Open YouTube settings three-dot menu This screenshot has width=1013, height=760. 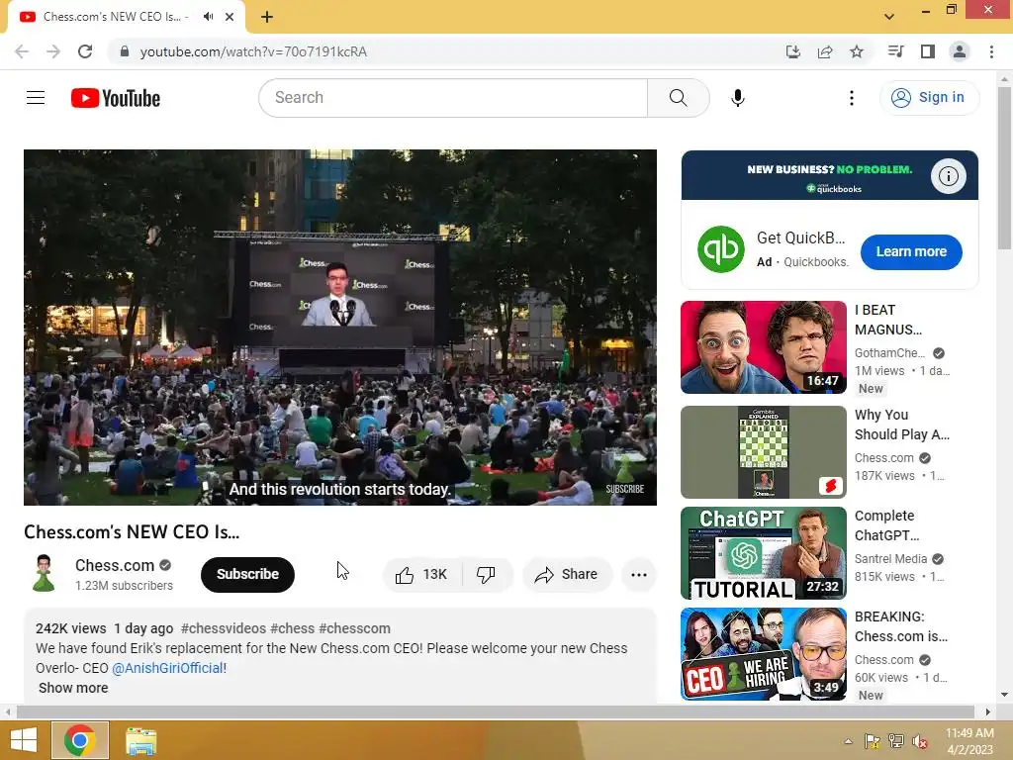(x=852, y=98)
